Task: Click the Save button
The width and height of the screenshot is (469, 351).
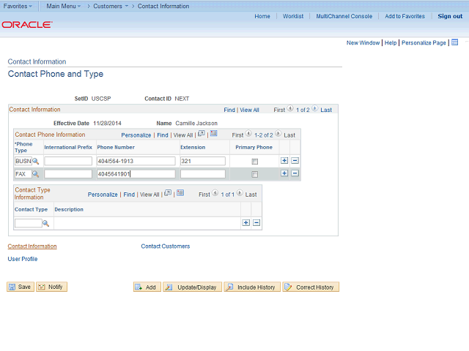Action: (21, 287)
